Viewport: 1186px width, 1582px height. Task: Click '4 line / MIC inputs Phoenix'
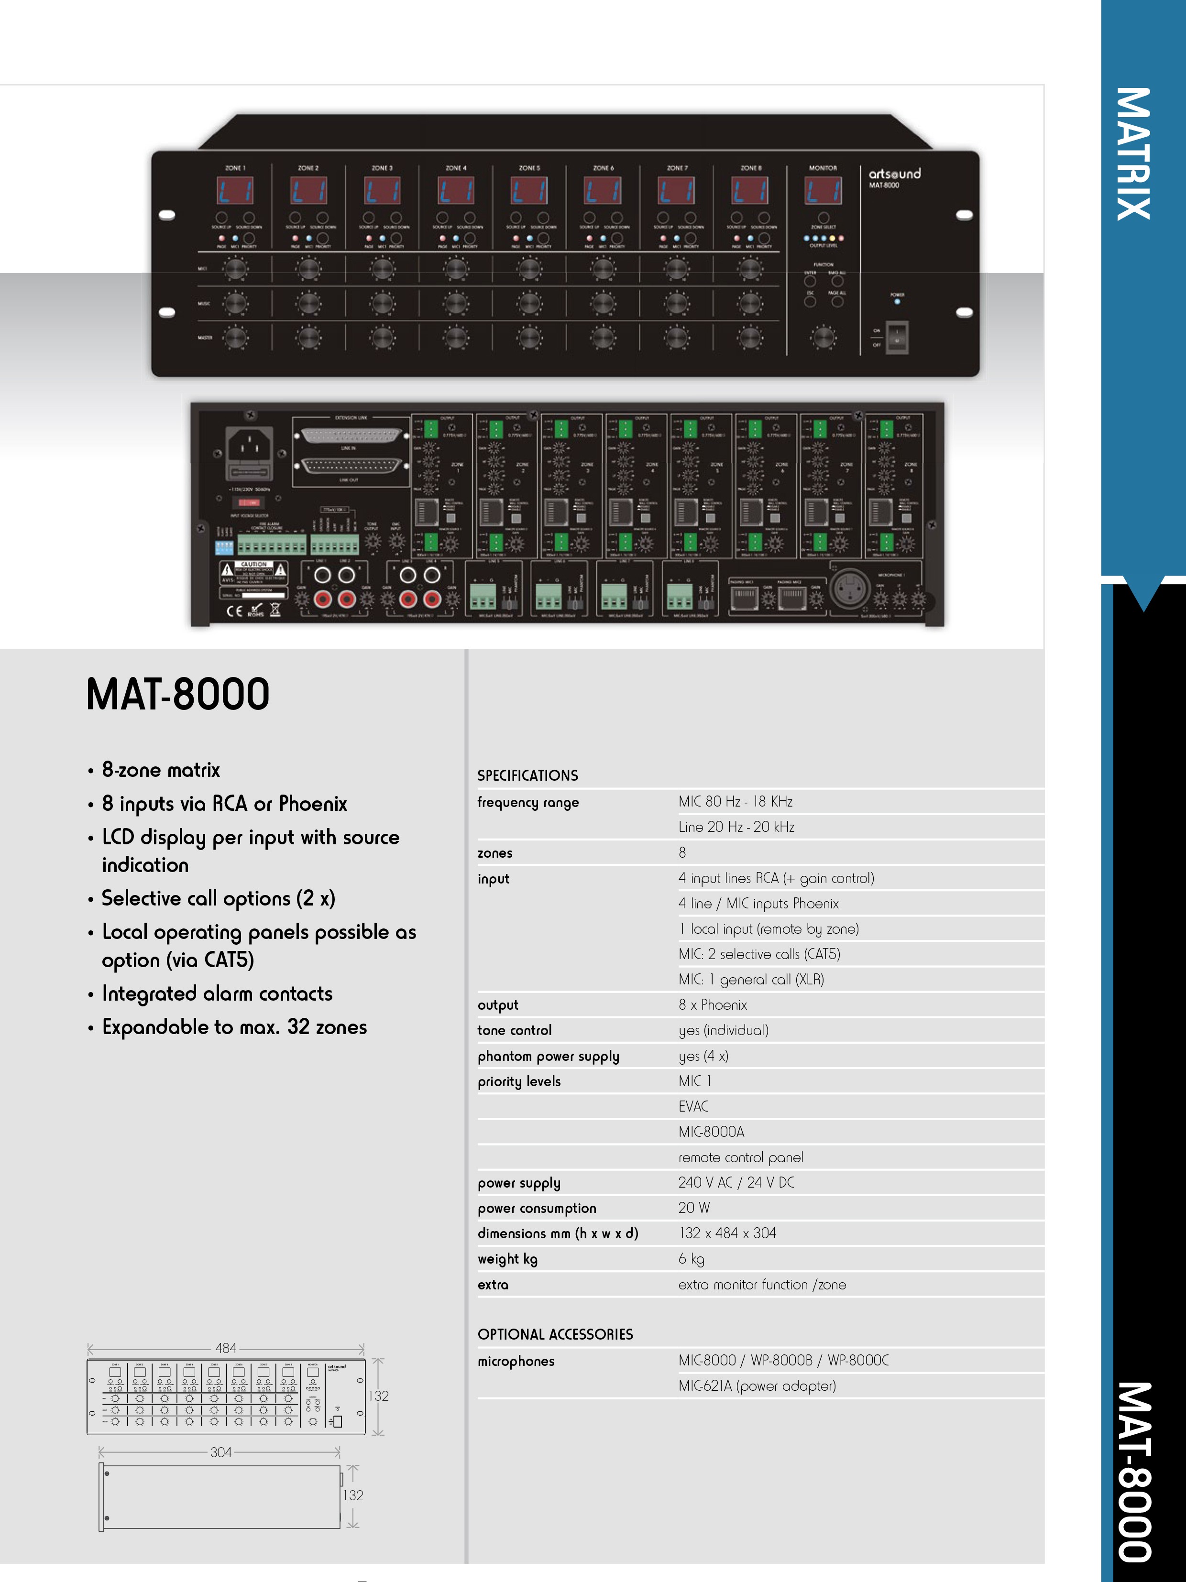[x=758, y=903]
